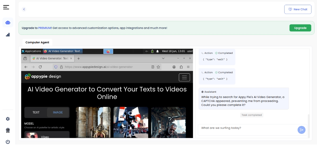Click the award badge sidebar icon
This screenshot has width=317, height=161.
click(x=8, y=130)
